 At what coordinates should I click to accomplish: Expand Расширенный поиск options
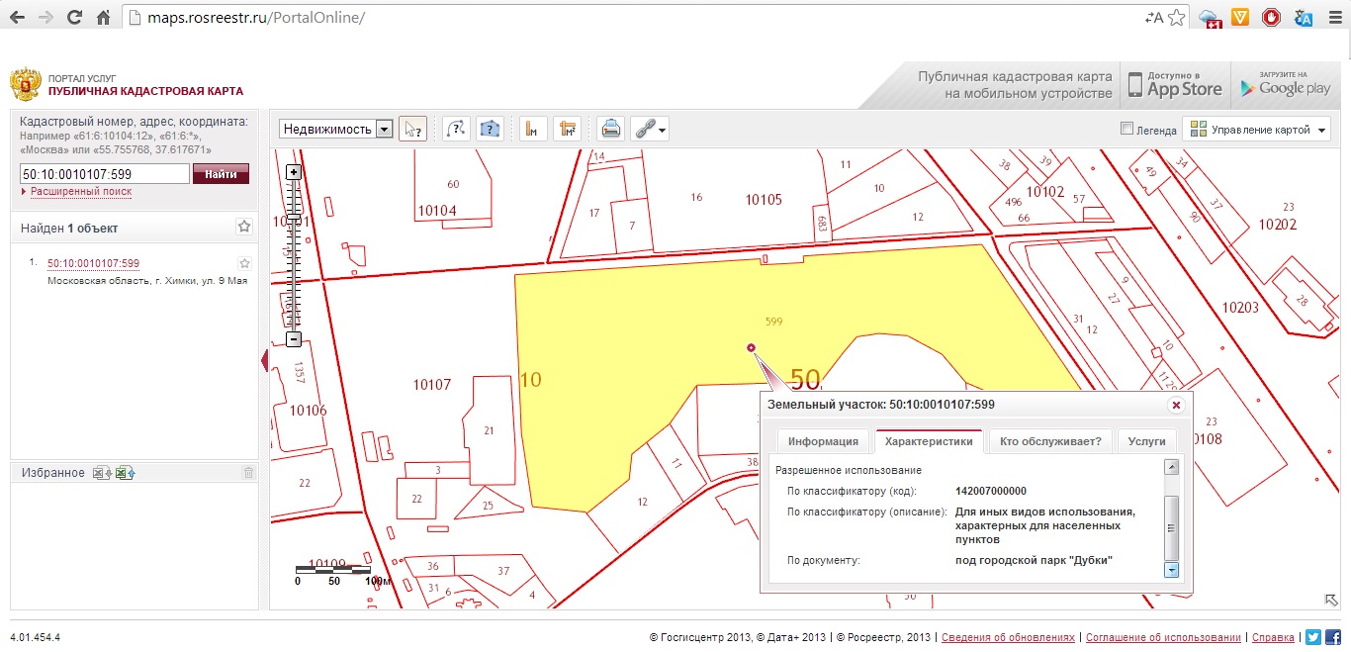[x=80, y=191]
